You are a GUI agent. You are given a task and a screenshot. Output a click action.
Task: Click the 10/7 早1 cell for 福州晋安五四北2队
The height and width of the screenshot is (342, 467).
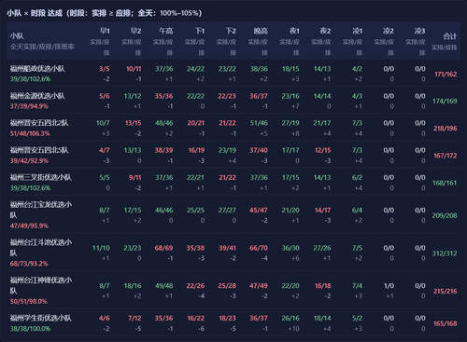103,123
